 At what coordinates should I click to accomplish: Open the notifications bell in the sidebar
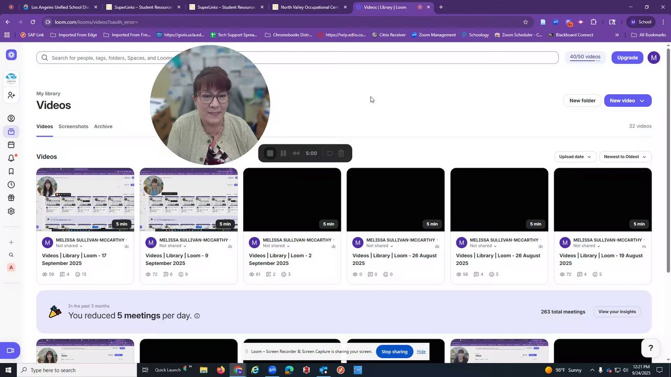tap(11, 158)
